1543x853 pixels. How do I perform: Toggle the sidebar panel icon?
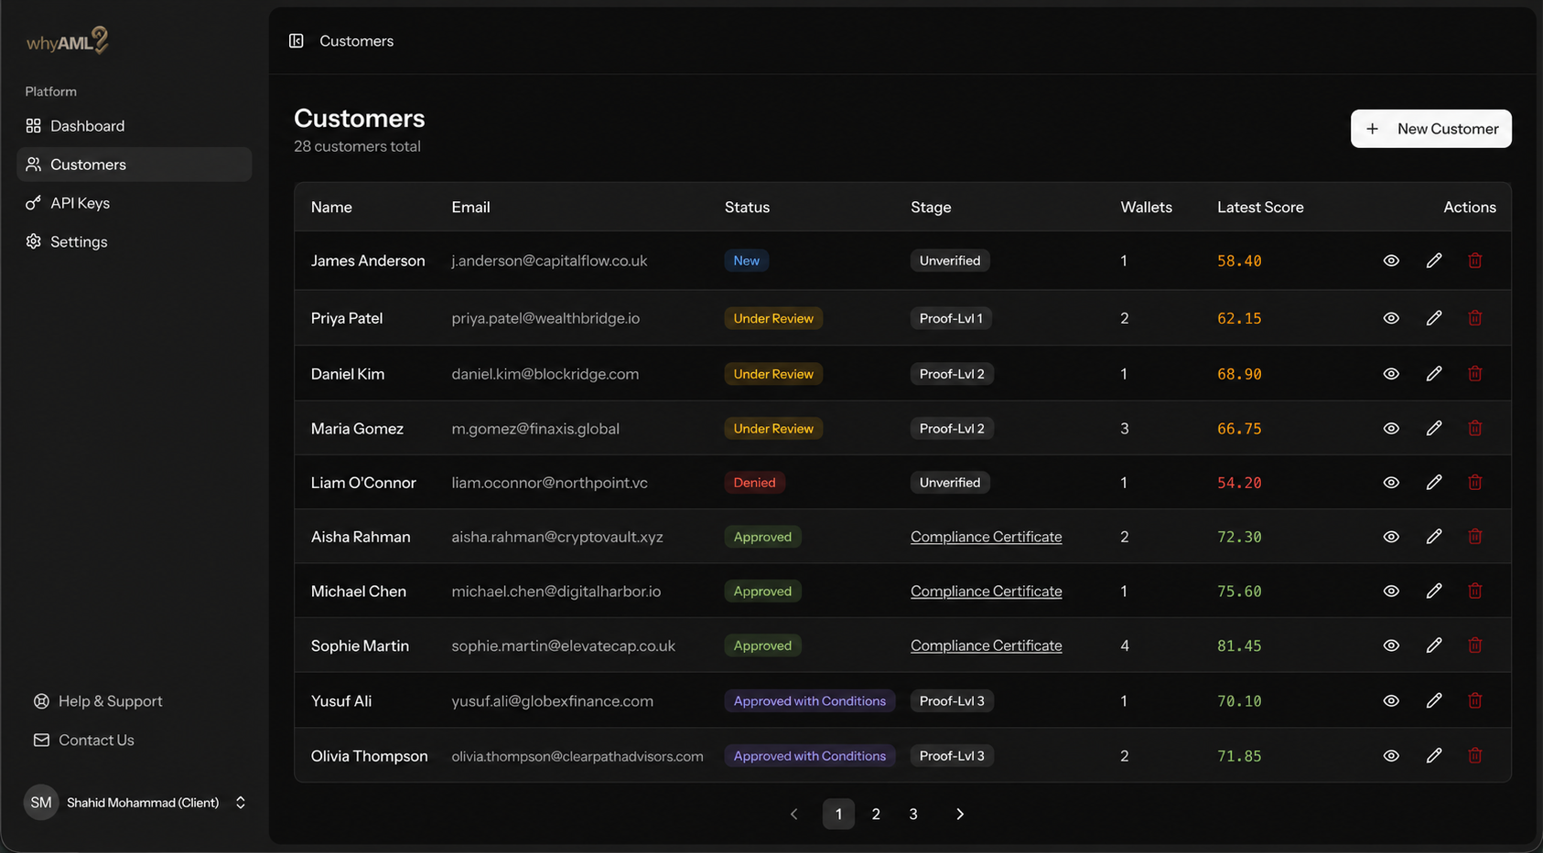[x=296, y=41]
